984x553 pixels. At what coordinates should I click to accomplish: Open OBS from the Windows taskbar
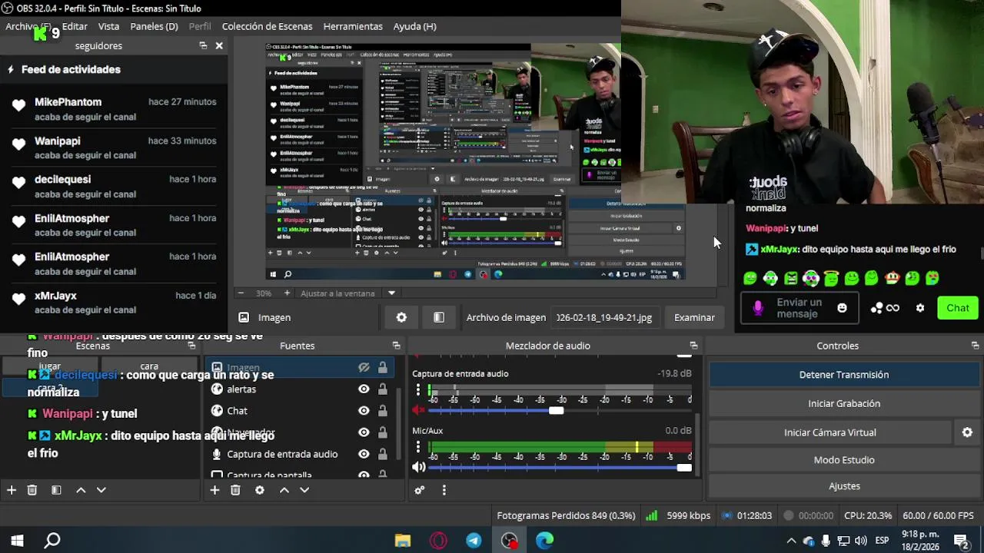(x=509, y=541)
